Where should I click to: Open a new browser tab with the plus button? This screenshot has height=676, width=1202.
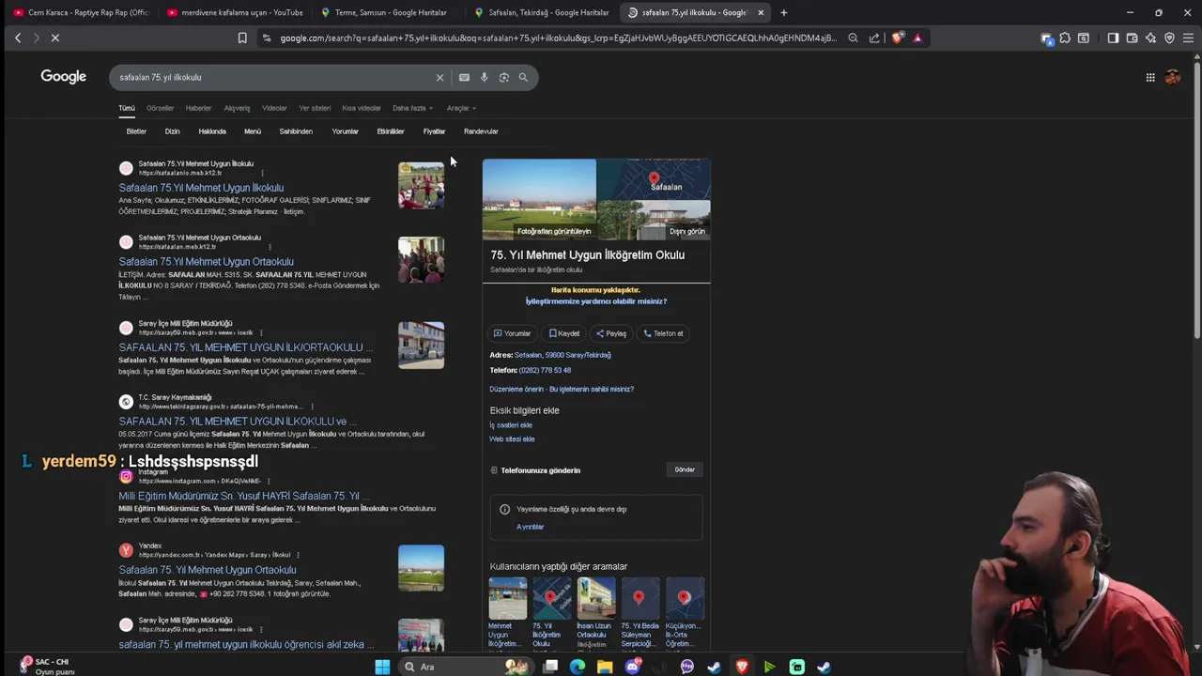pyautogui.click(x=784, y=12)
